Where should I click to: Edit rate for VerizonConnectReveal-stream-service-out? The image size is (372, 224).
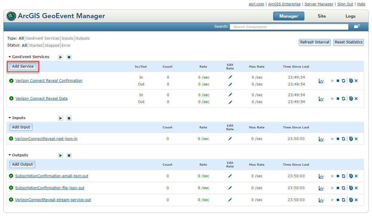click(x=230, y=200)
